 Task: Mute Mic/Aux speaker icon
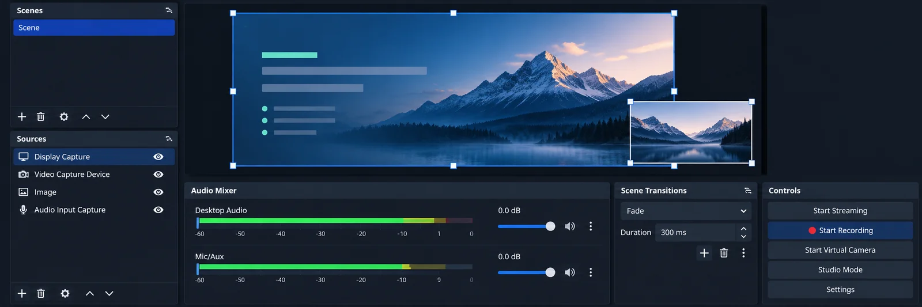coord(570,272)
